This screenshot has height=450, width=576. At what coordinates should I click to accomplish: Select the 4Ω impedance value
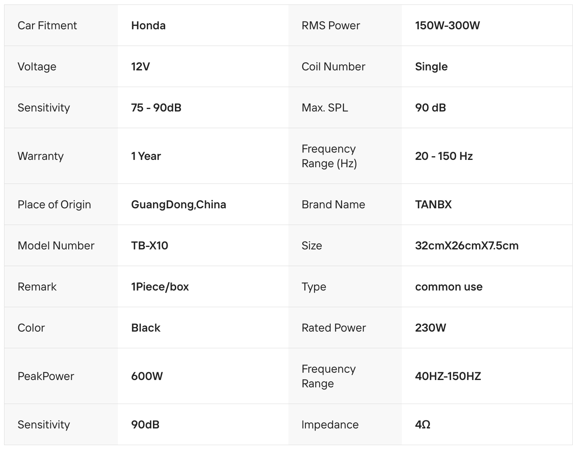tap(423, 425)
